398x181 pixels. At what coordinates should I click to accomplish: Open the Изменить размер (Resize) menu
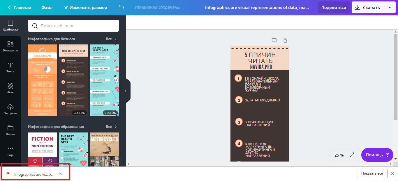point(85,8)
